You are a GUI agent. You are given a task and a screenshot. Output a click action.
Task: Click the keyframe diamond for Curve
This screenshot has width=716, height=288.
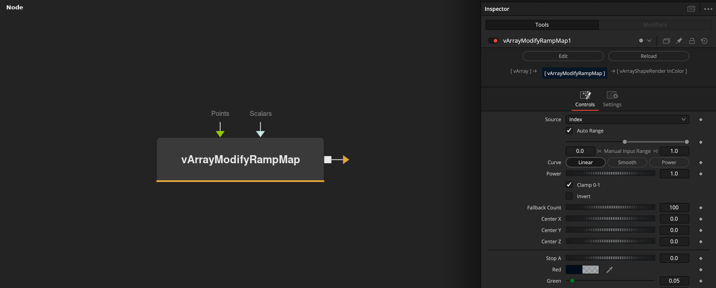[x=701, y=162]
